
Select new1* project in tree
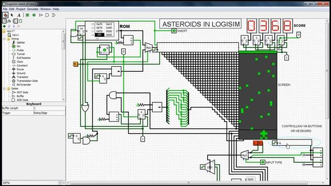[10, 31]
